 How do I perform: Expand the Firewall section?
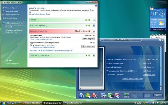pos(94,20)
